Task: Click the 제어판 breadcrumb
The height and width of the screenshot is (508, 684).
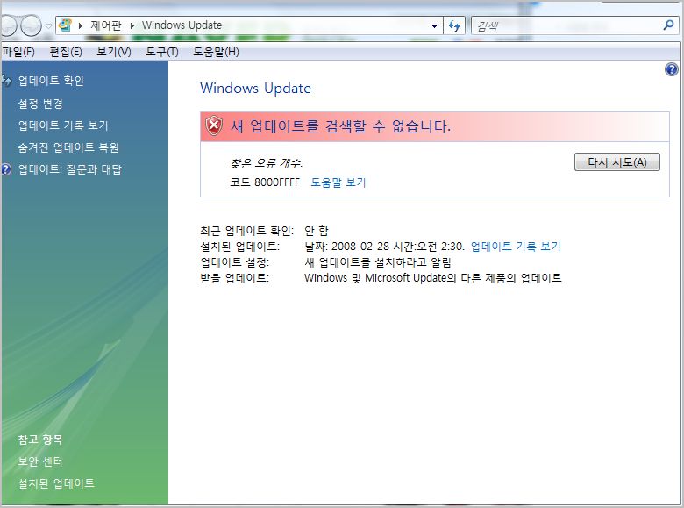Action: click(x=106, y=25)
